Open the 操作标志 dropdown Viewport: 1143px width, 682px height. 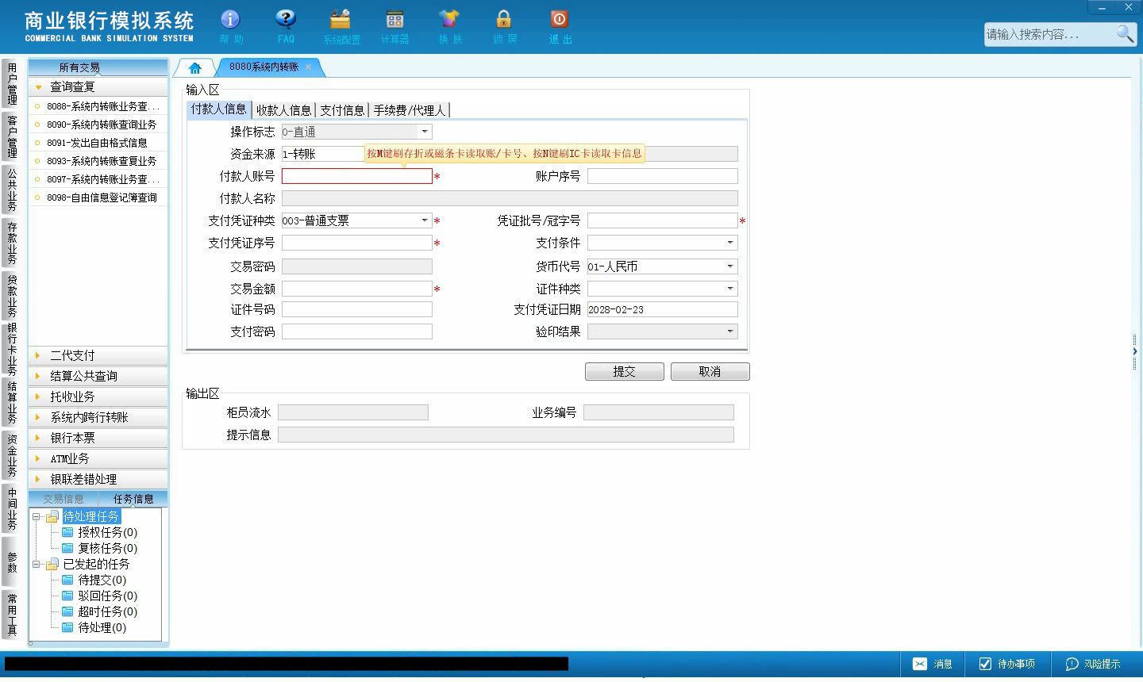coord(425,132)
